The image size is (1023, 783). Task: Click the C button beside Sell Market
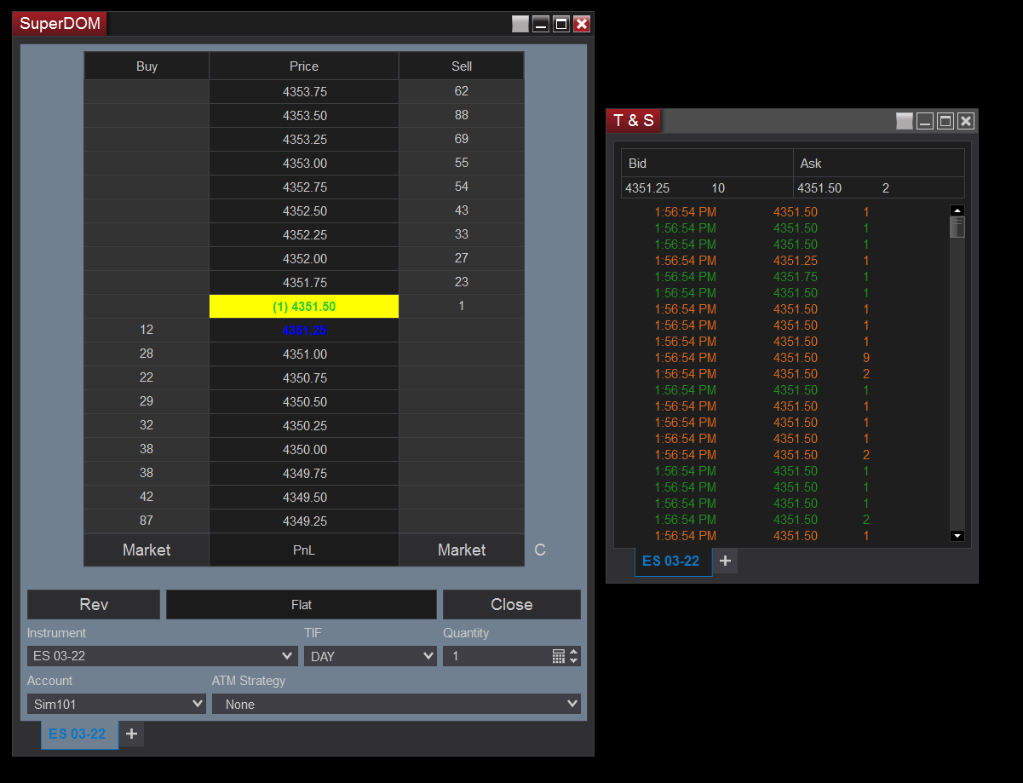(540, 550)
